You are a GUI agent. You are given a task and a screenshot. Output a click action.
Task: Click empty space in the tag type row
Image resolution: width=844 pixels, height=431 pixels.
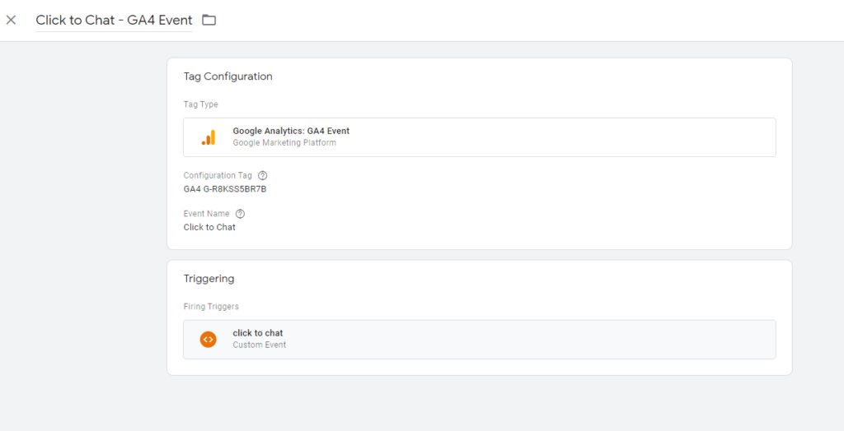560,137
